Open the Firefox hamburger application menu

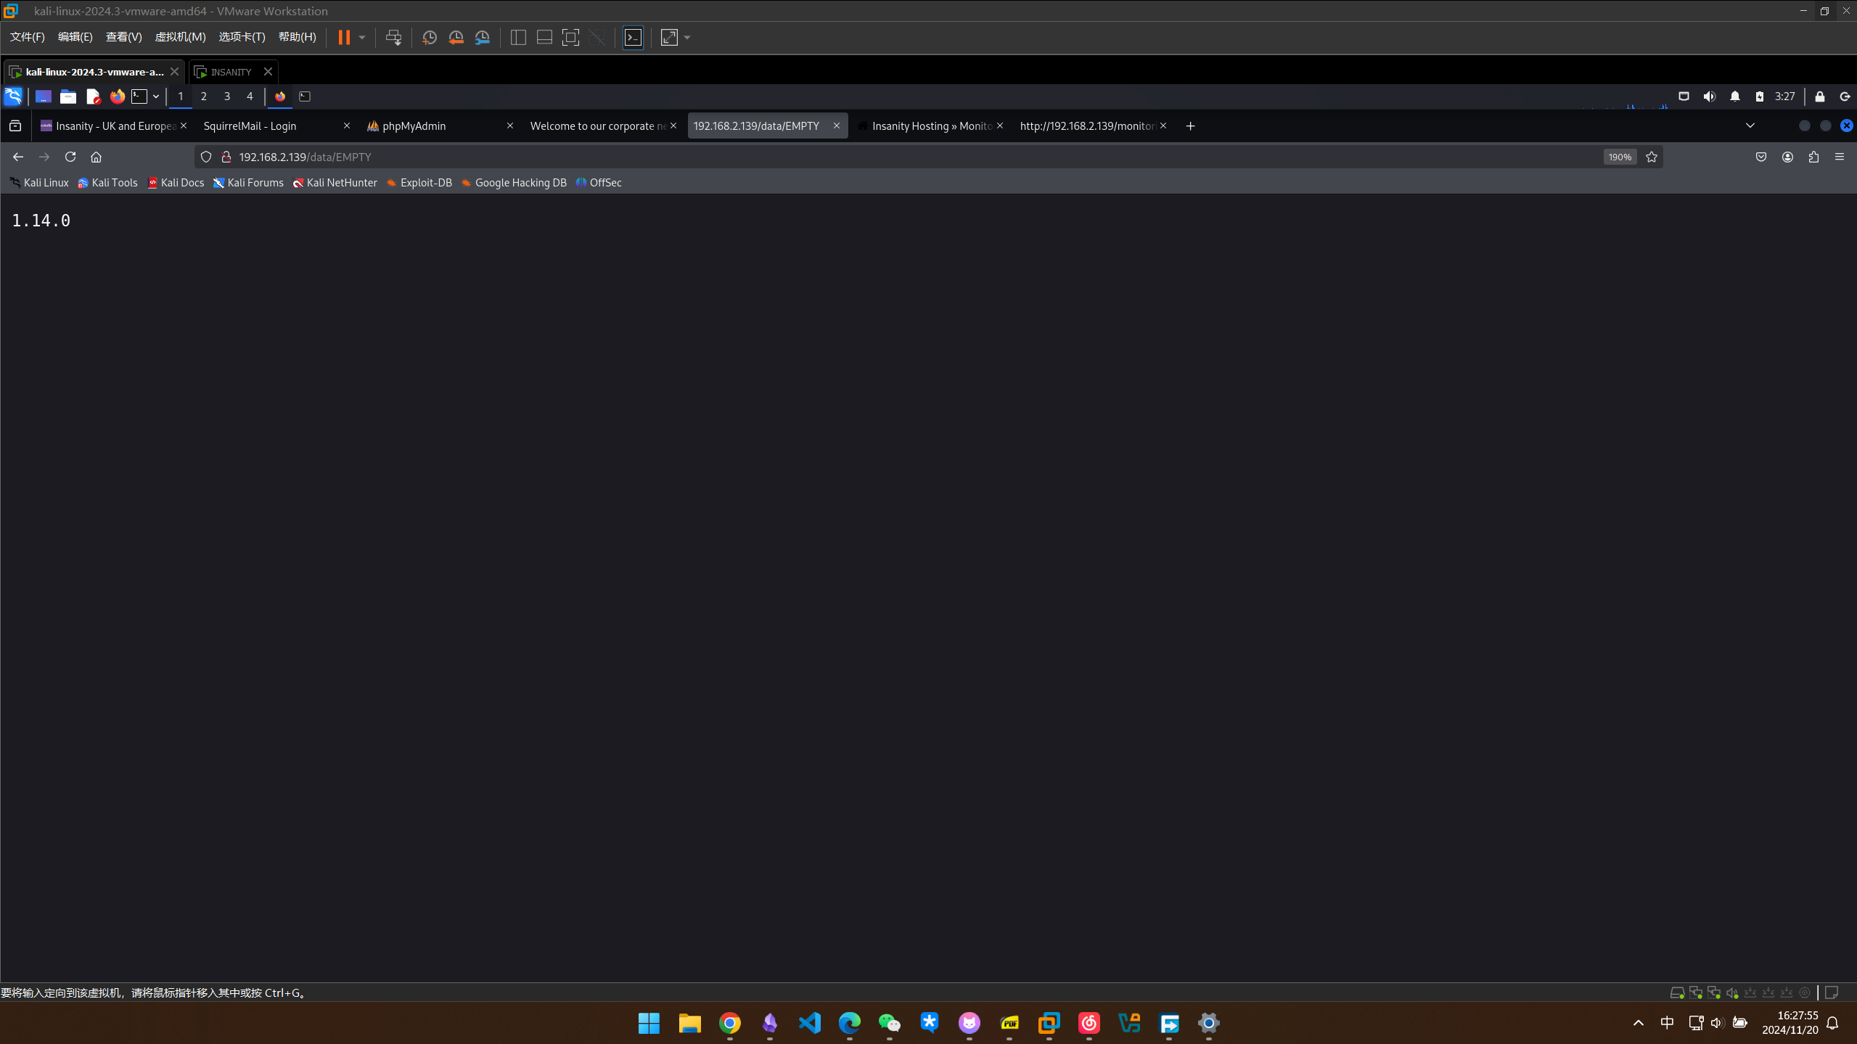1840,157
